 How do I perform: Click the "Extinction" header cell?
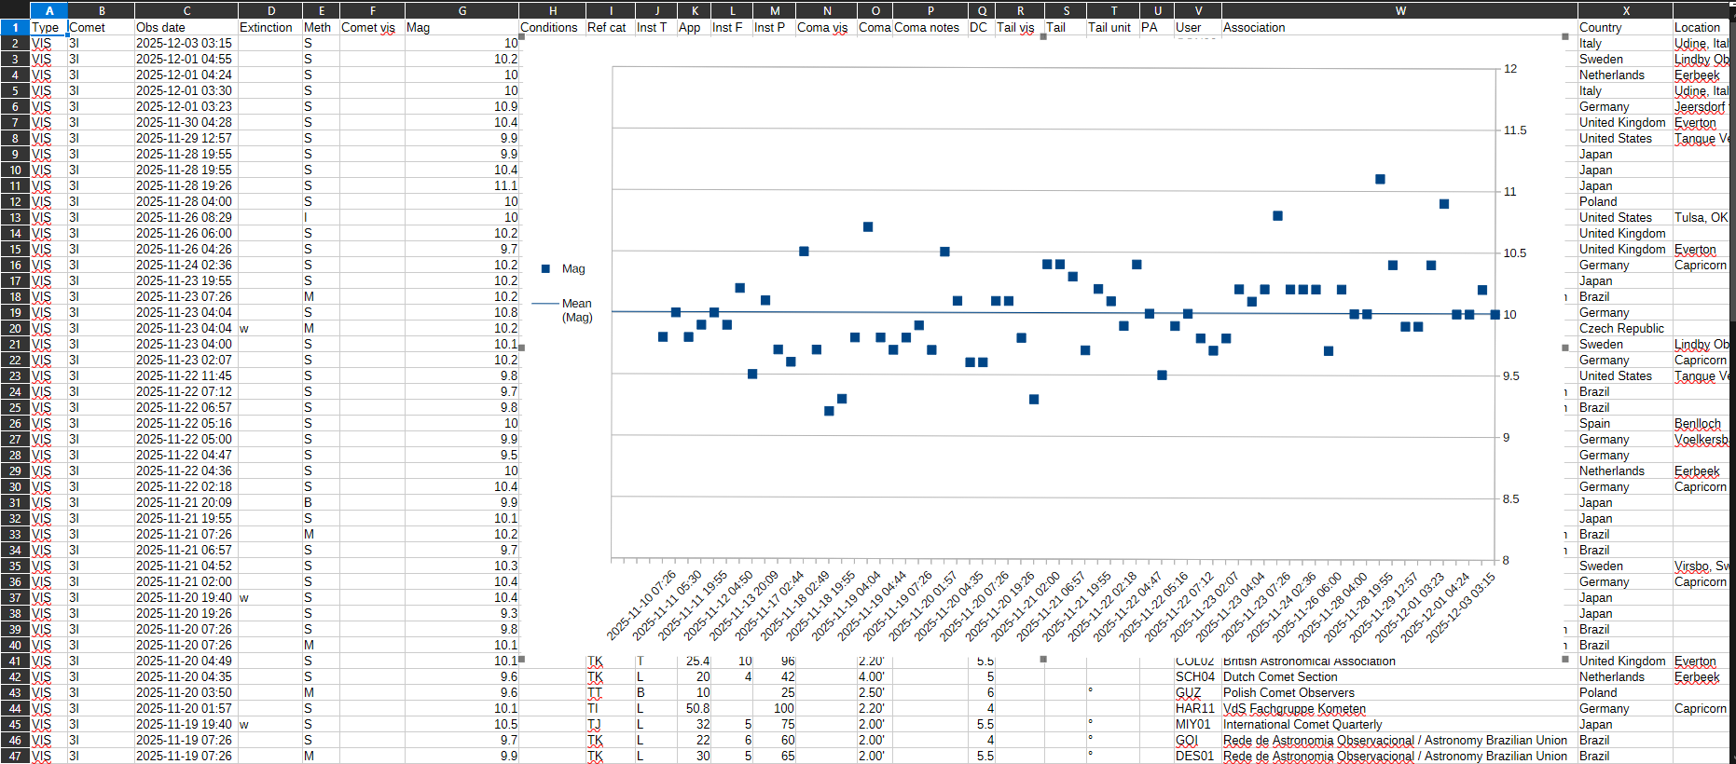[270, 27]
